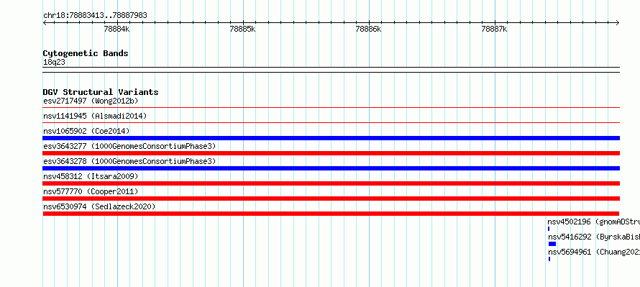Click the 18q23 cytogenetic band bar

click(x=332, y=70)
